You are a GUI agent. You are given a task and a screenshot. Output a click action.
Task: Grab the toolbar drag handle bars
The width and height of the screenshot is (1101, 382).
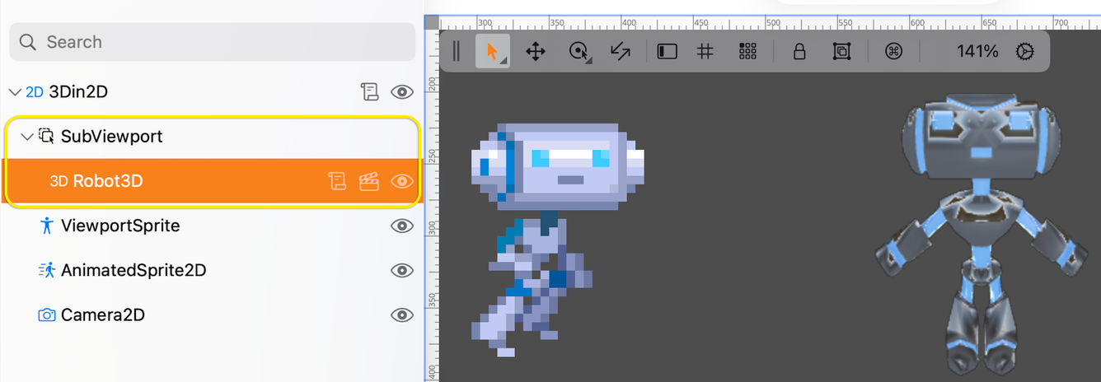(457, 52)
